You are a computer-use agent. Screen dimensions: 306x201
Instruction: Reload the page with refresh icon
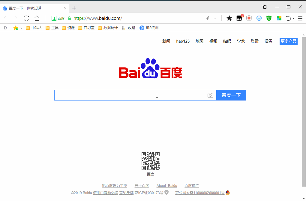(x=26, y=18)
